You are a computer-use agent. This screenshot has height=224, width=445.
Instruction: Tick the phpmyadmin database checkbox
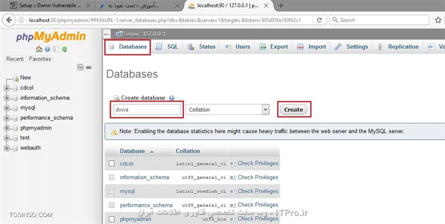(112, 219)
